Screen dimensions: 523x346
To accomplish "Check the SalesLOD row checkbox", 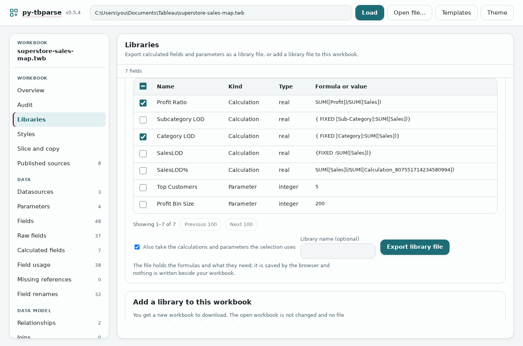I will tap(143, 154).
